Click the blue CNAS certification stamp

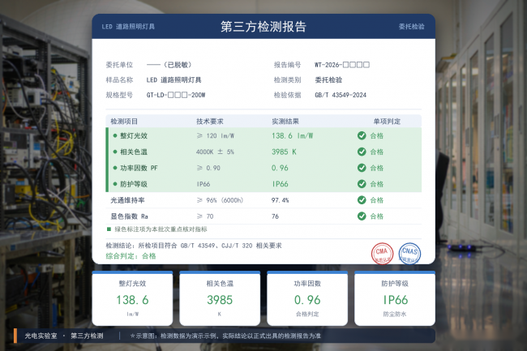(409, 254)
